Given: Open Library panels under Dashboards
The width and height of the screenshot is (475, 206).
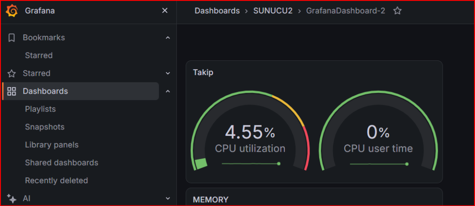Looking at the screenshot, I should coord(52,145).
